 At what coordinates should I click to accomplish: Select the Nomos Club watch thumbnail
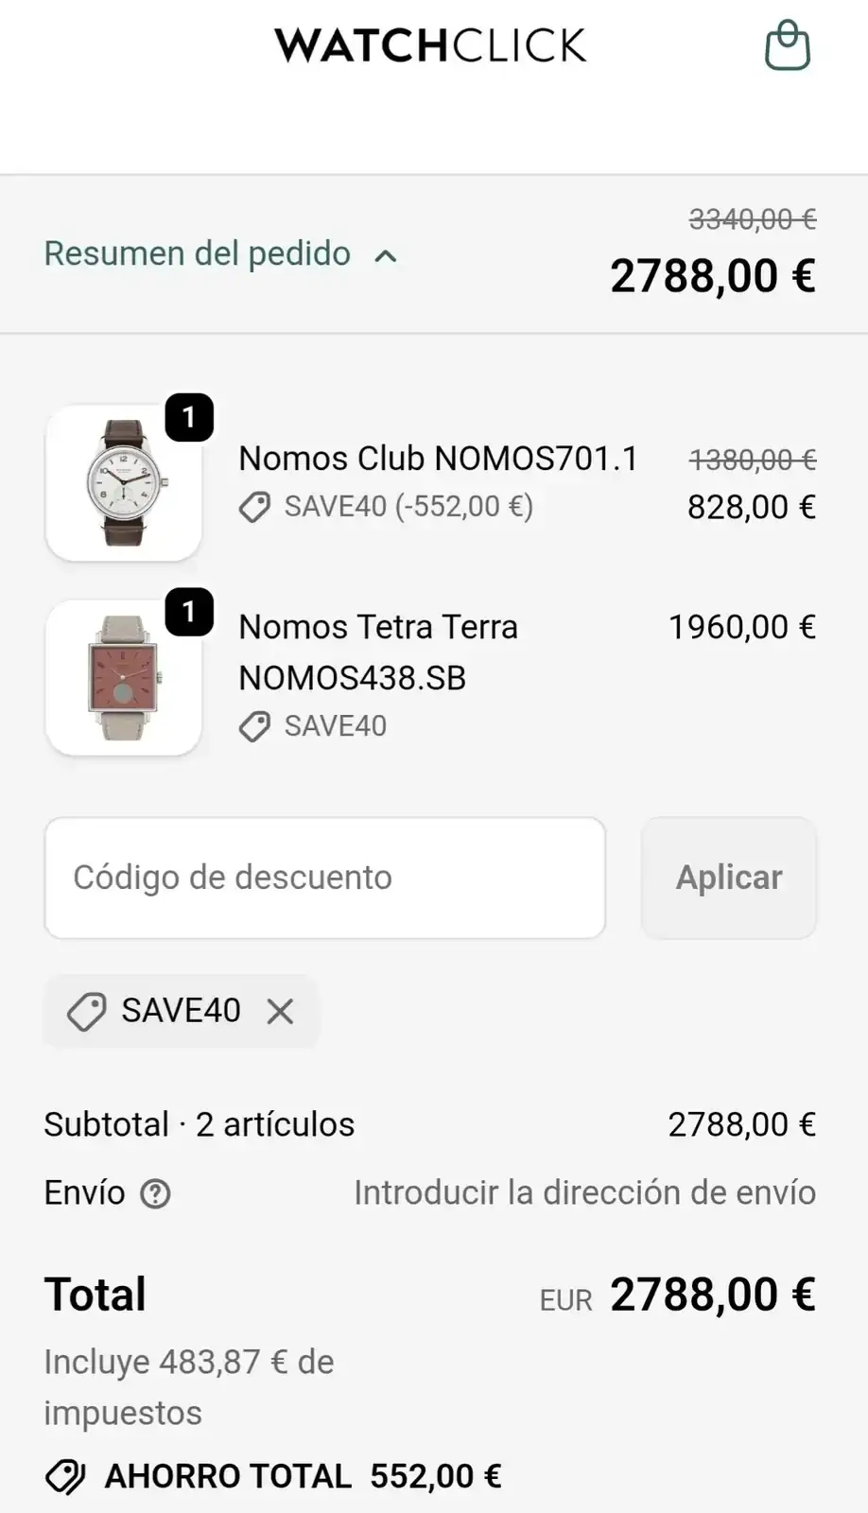pos(124,483)
